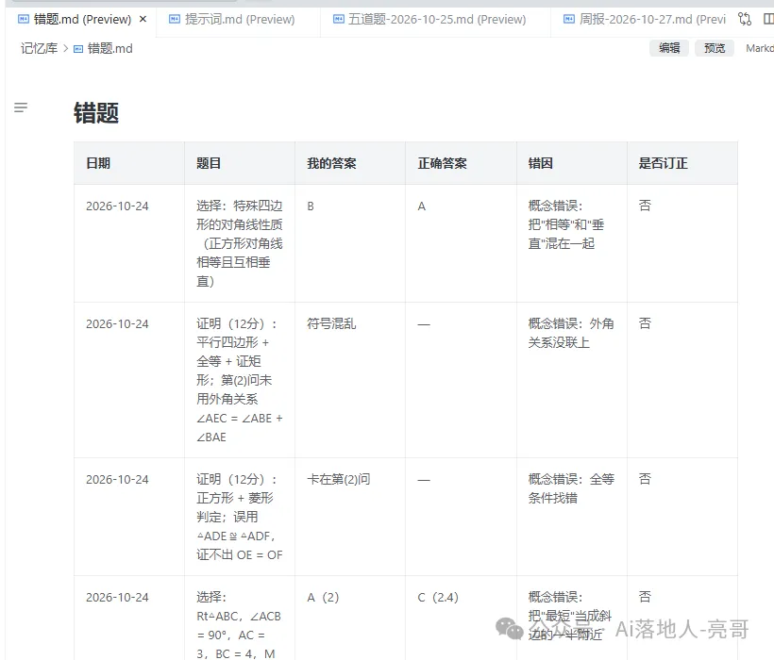
Task: Click 否 in the 符号混乱 row
Action: [x=645, y=323]
